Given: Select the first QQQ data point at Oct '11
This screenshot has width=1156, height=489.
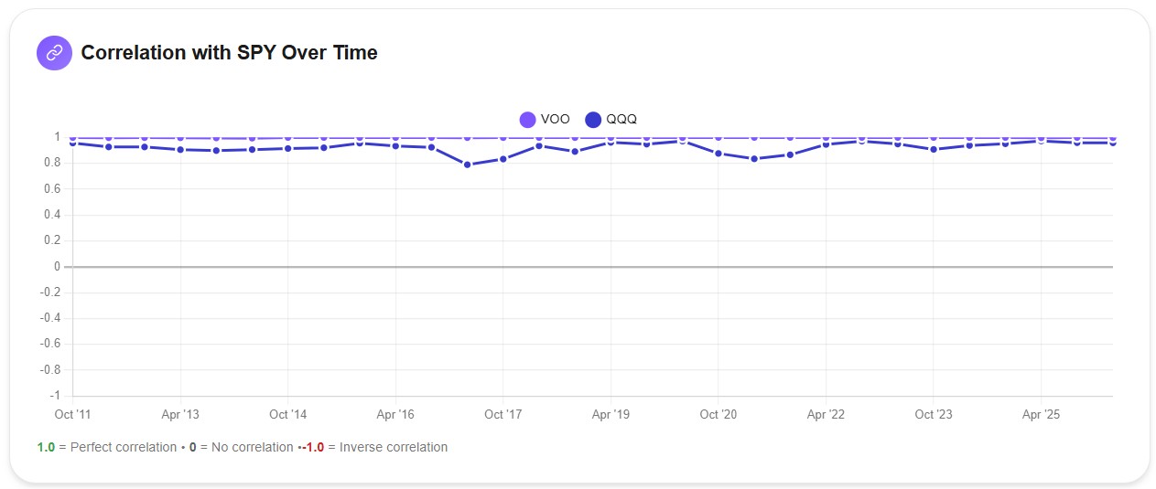Looking at the screenshot, I should [x=72, y=144].
